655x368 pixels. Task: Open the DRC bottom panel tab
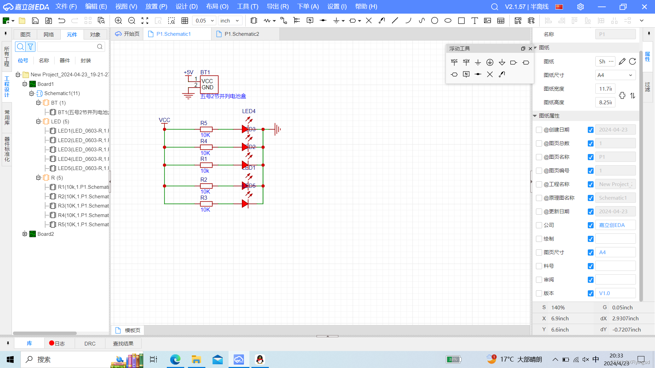coord(90,343)
